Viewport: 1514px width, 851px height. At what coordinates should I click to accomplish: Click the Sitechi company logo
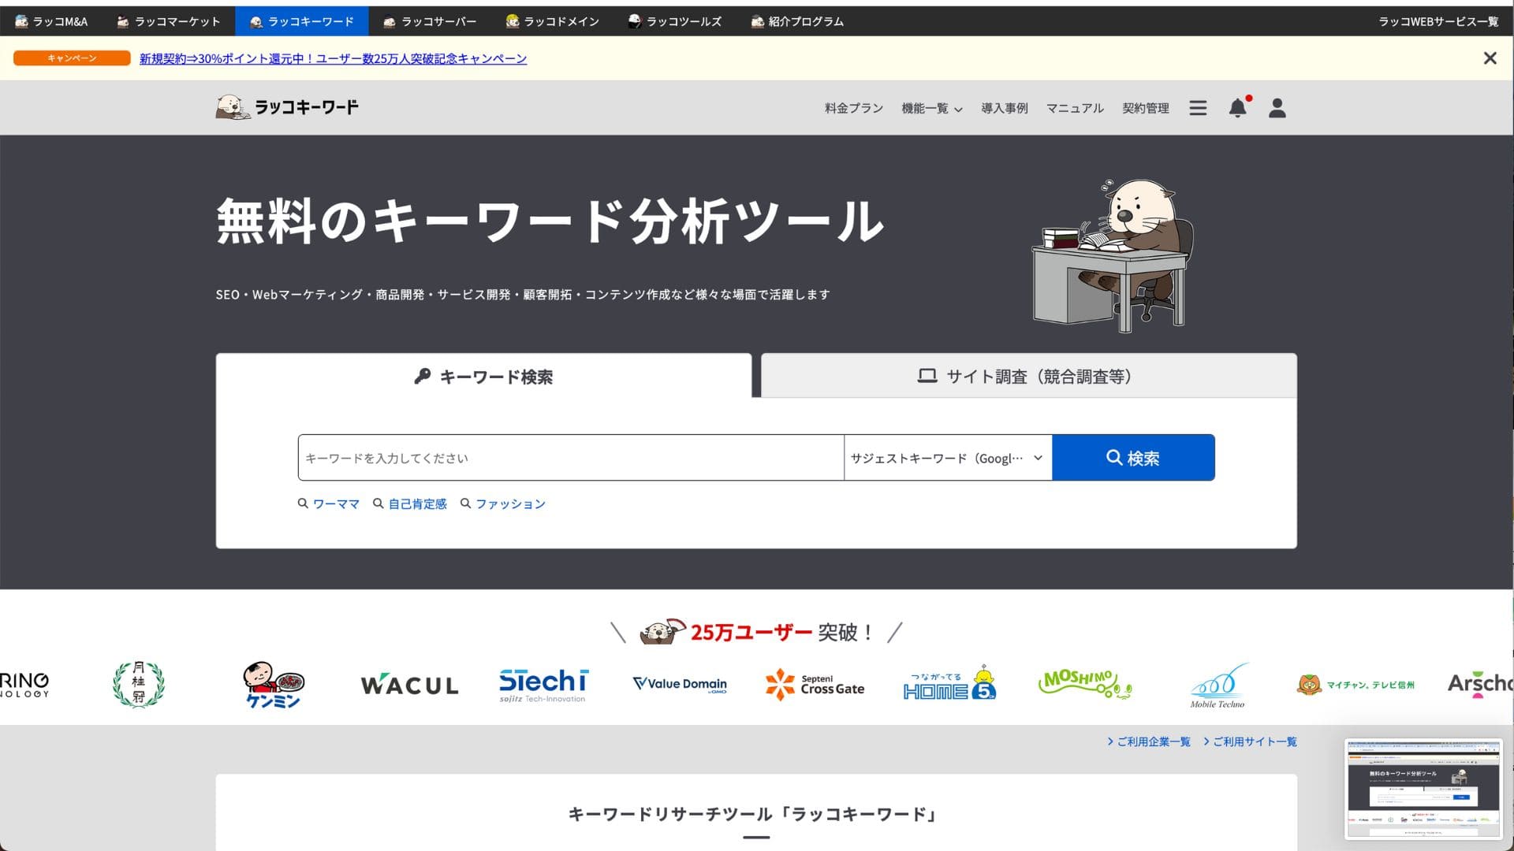(x=544, y=685)
